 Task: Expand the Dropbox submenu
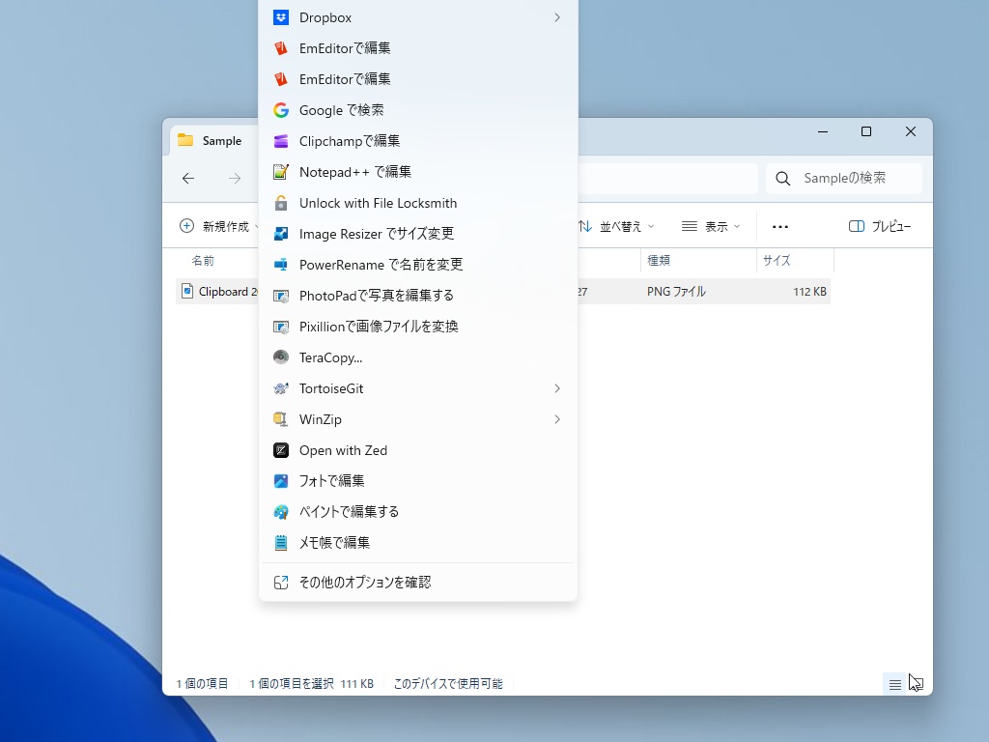click(557, 17)
